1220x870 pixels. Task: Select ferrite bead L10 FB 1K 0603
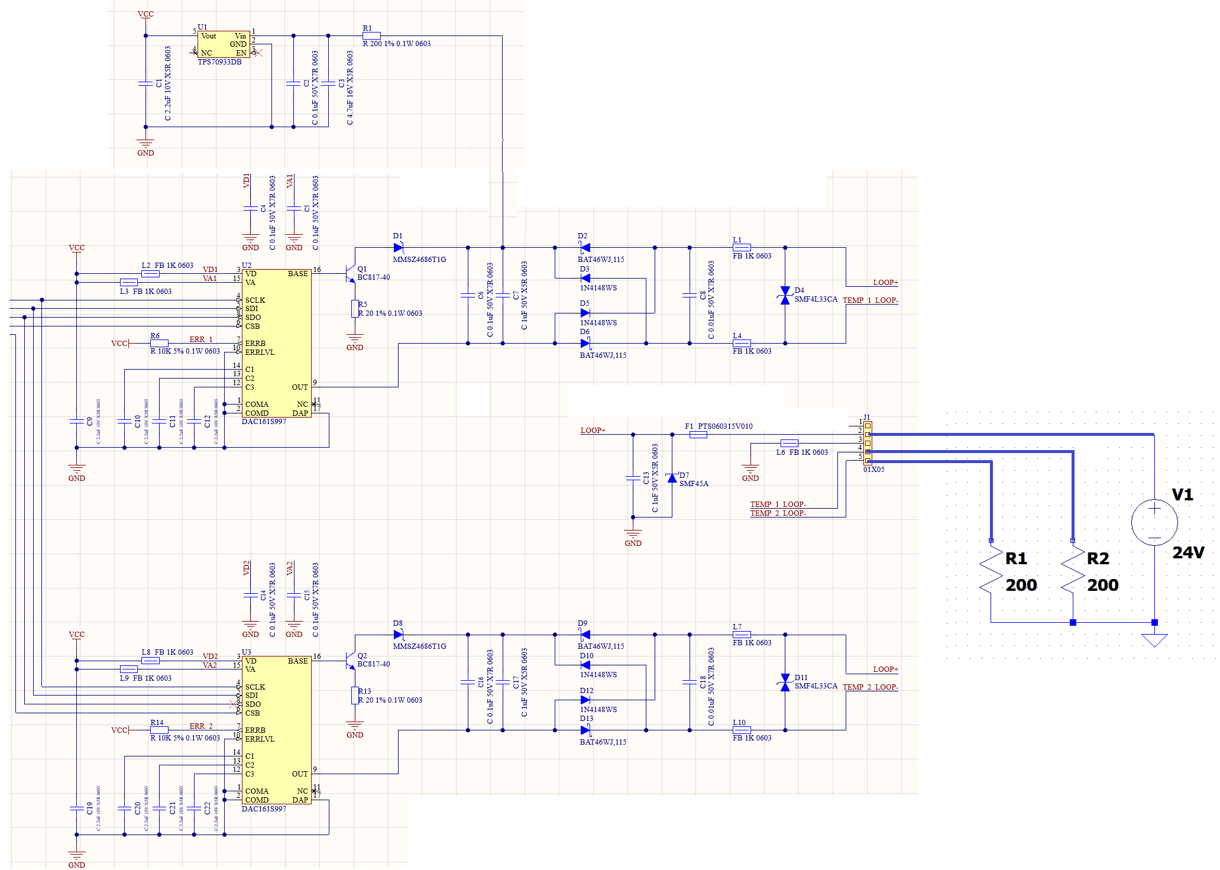point(742,730)
